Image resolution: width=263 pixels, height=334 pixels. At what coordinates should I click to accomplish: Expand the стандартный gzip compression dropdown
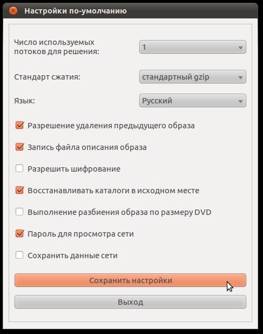(x=193, y=77)
